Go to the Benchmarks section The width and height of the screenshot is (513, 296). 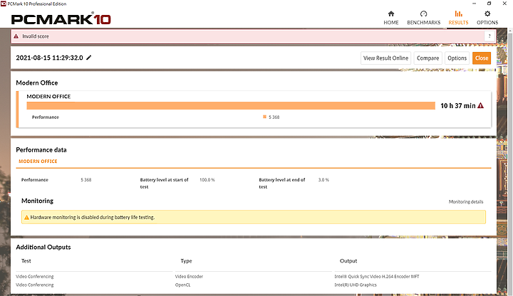pos(424,18)
